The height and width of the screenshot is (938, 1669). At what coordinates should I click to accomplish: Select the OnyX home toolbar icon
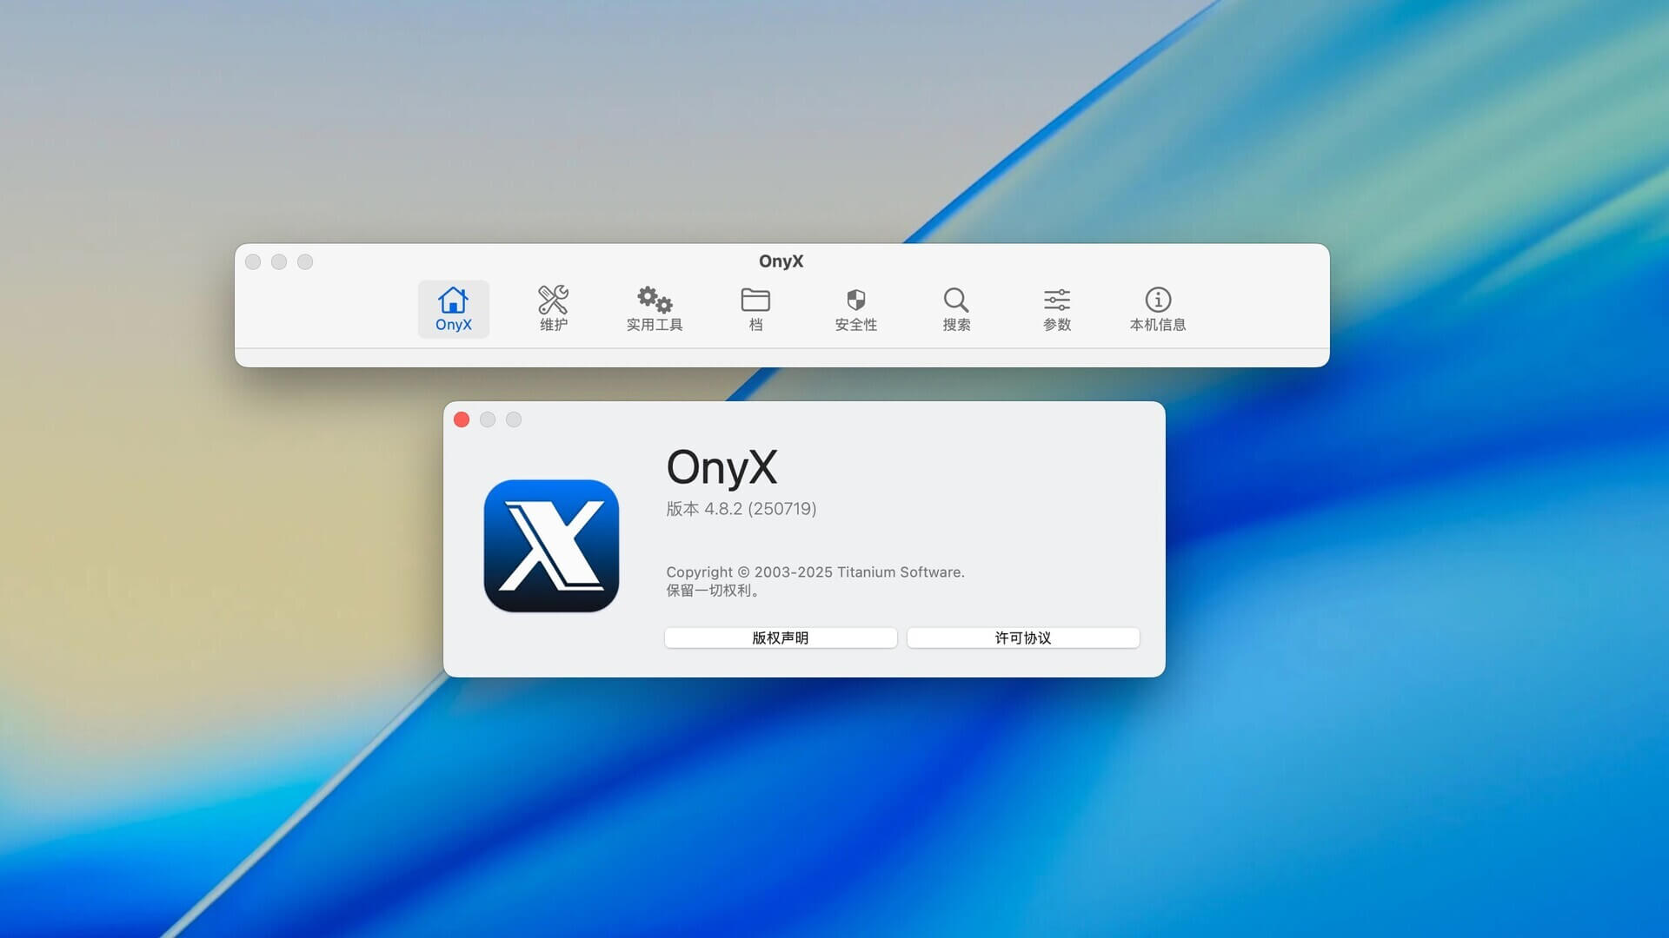coord(453,309)
